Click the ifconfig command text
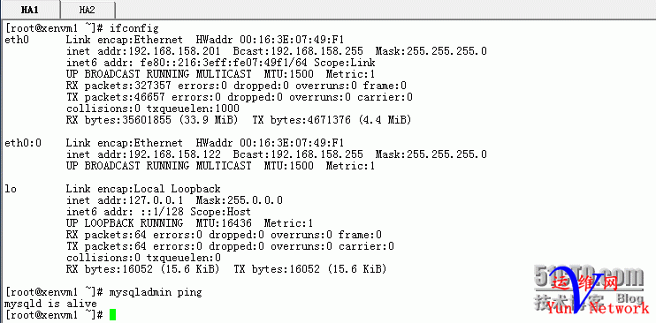The image size is (656, 323). coord(133,28)
